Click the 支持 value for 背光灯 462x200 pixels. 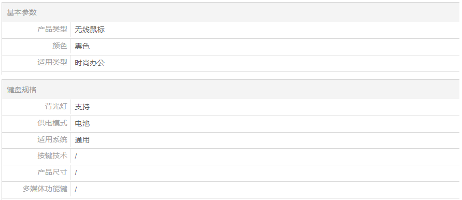pyautogui.click(x=82, y=107)
